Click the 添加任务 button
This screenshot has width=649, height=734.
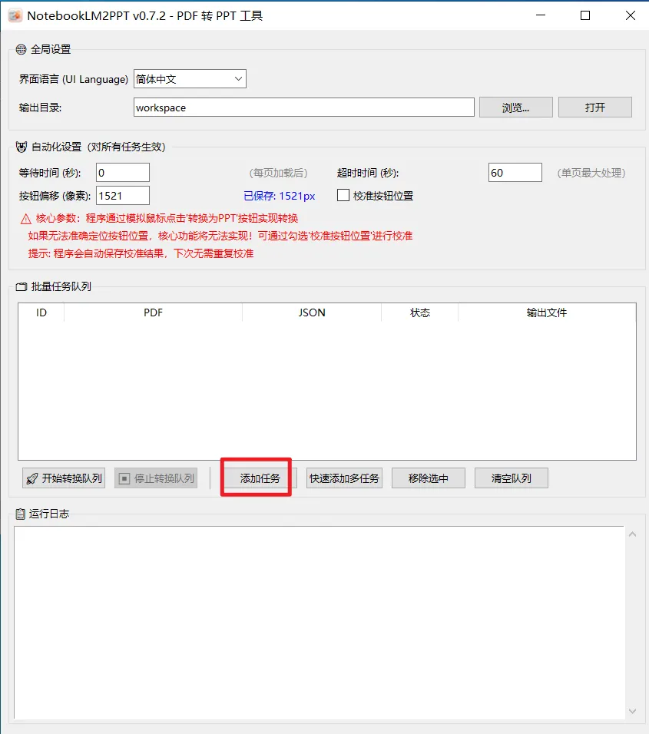point(260,478)
